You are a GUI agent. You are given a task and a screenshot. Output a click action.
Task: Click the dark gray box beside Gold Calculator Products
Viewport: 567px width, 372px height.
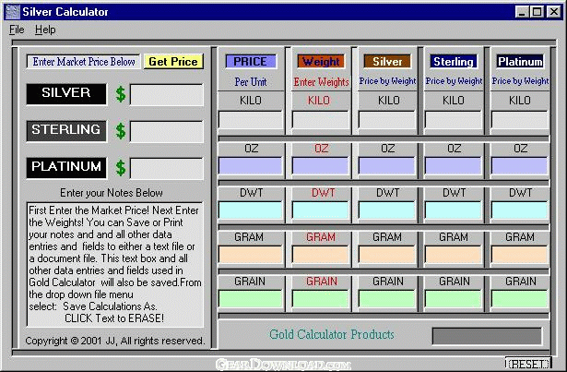point(487,337)
